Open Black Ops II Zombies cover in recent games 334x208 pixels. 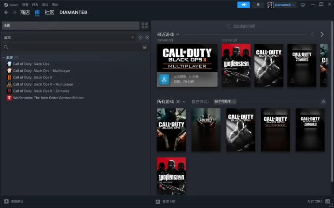click(302, 65)
